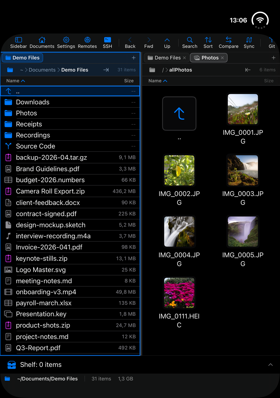Select Camera Roll Export.zip
Screen dimensions: 280x398
[70, 191]
